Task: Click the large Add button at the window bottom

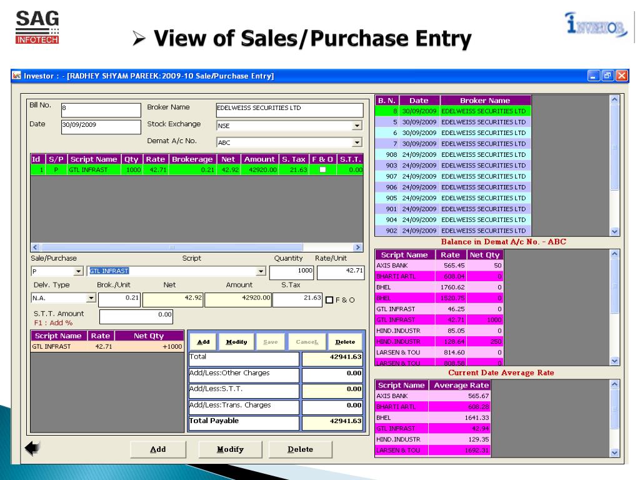Action: pyautogui.click(x=158, y=449)
